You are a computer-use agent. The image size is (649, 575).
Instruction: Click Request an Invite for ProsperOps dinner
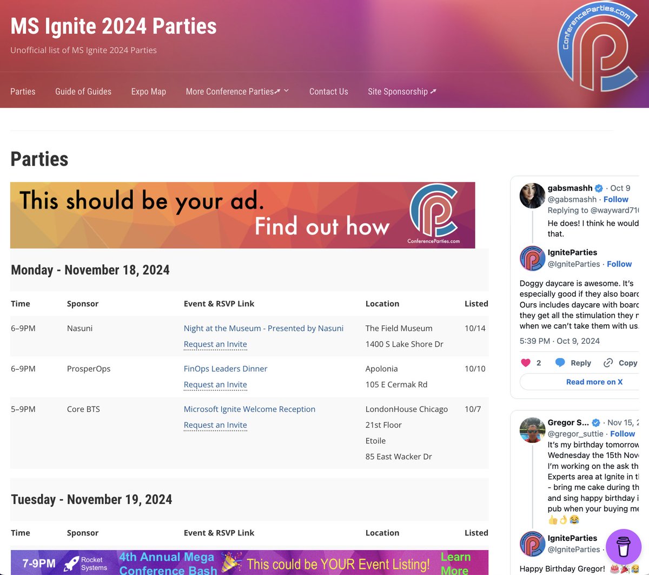coord(215,384)
